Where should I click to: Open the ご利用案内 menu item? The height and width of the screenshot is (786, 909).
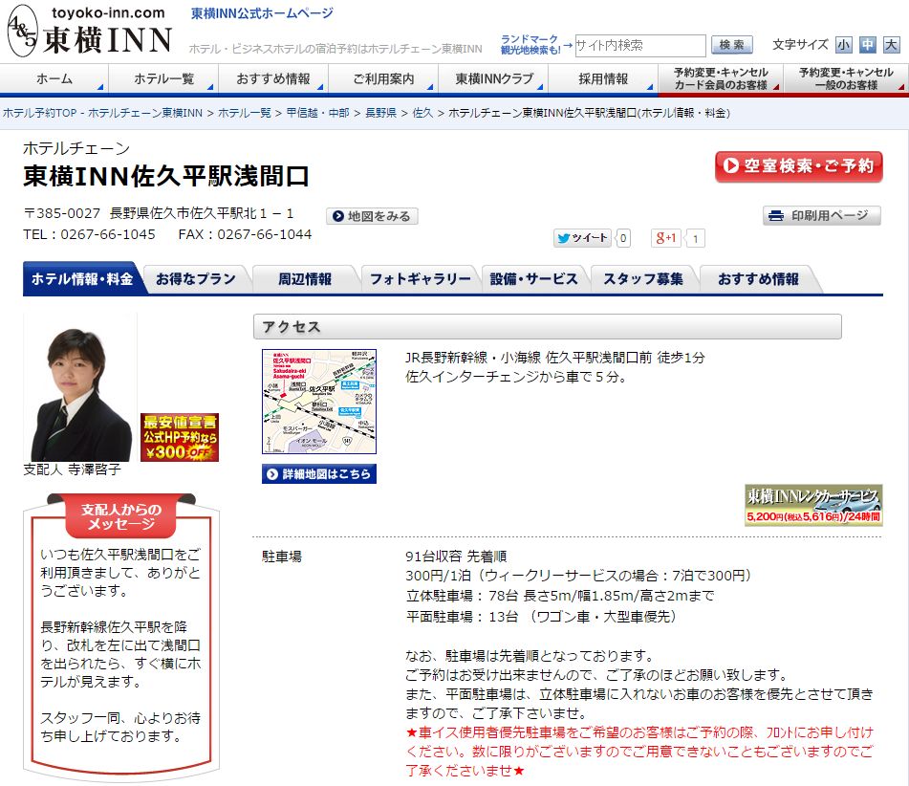pyautogui.click(x=383, y=79)
